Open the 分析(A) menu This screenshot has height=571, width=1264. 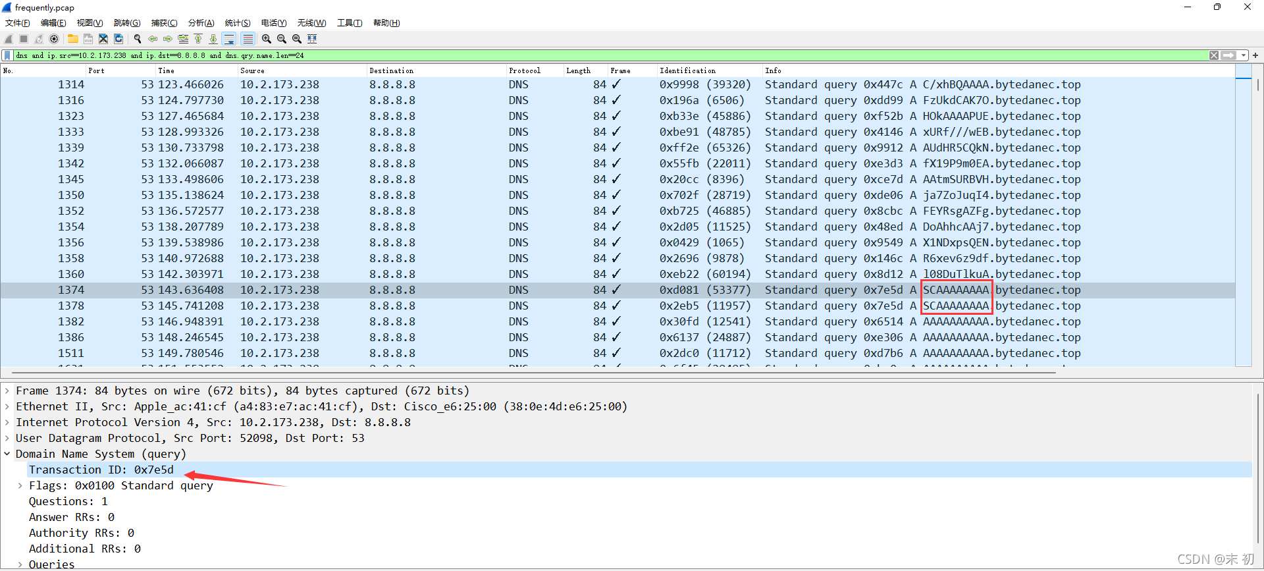[x=201, y=23]
